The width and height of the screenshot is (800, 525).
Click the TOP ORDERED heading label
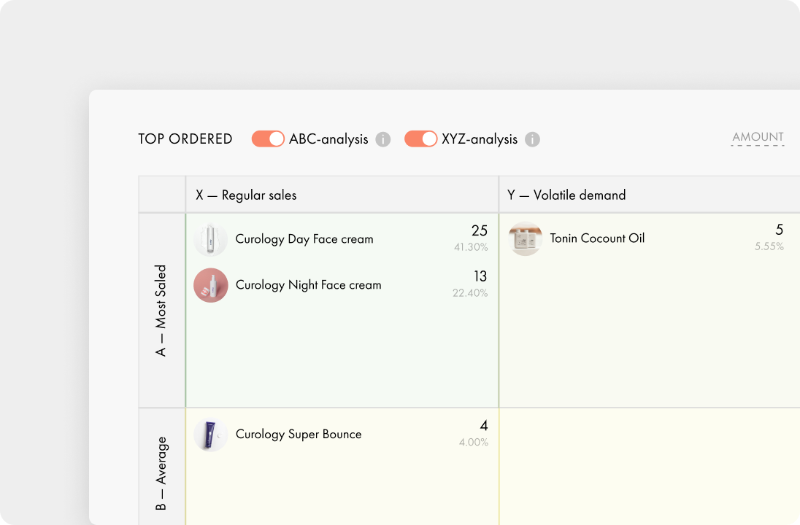click(185, 139)
